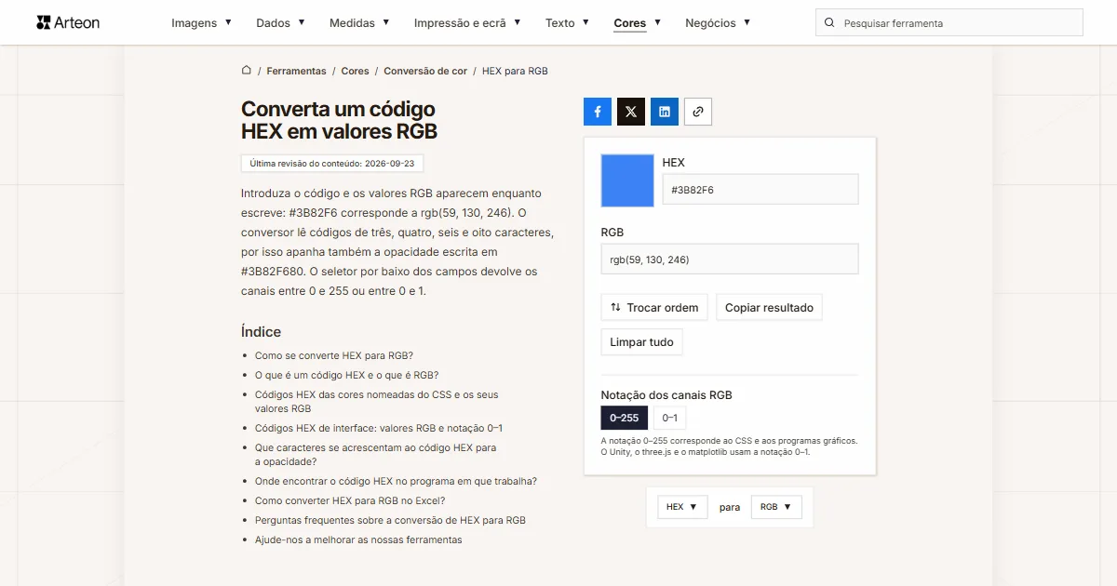The width and height of the screenshot is (1117, 586).
Task: Click the blue color preview swatch
Action: pyautogui.click(x=627, y=180)
